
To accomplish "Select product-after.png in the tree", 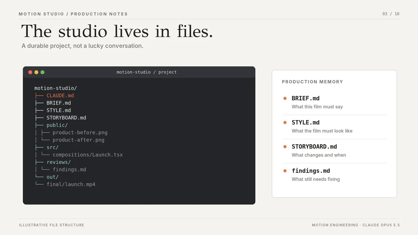I will 78,140.
